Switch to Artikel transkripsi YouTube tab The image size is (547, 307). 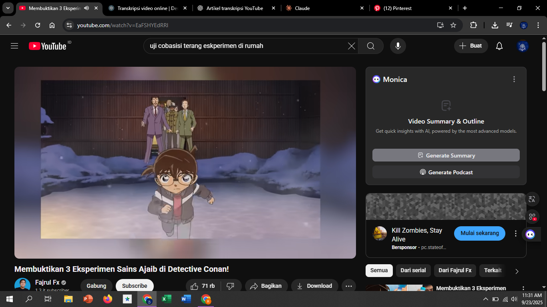pyautogui.click(x=236, y=8)
